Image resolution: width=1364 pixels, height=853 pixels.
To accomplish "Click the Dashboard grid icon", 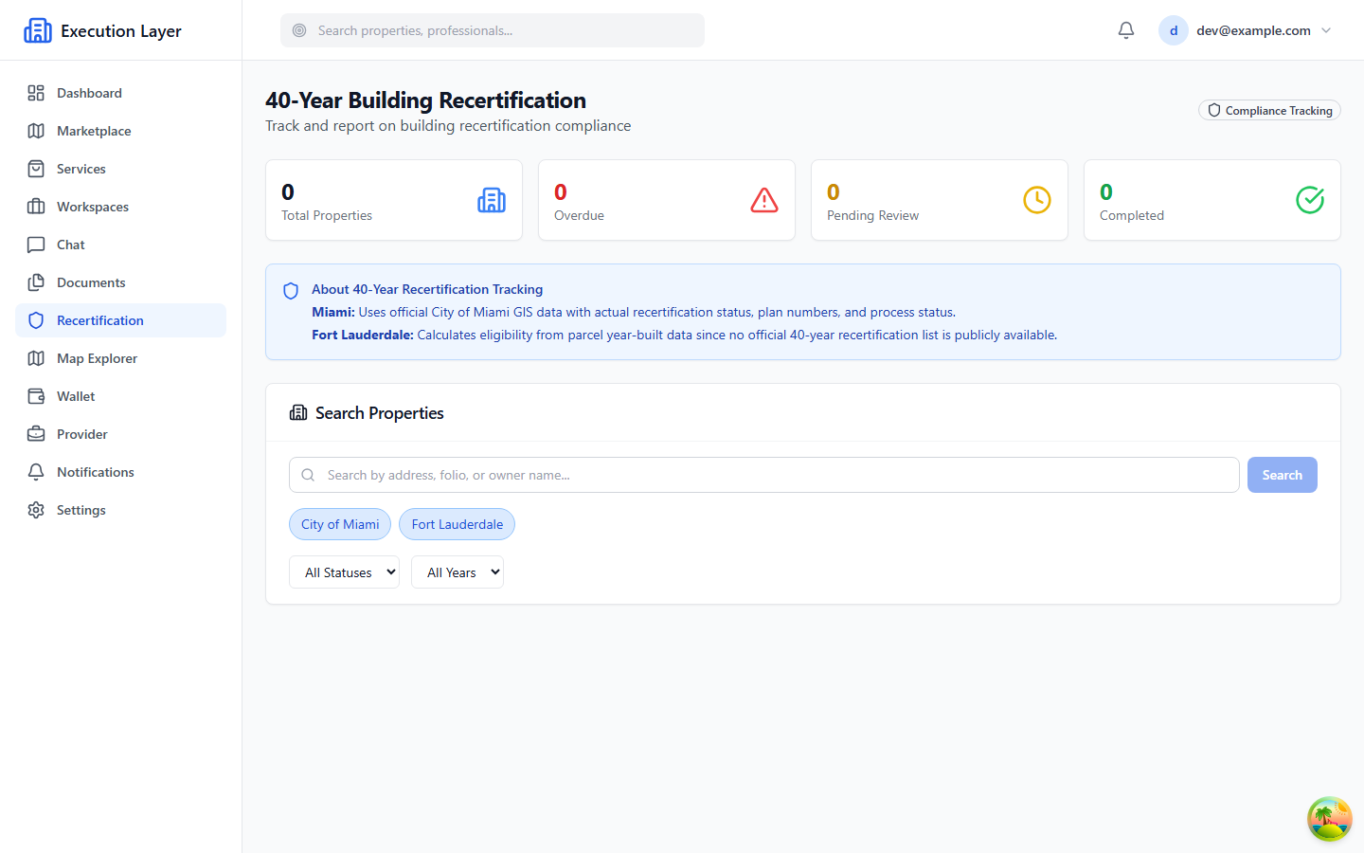I will tap(36, 93).
